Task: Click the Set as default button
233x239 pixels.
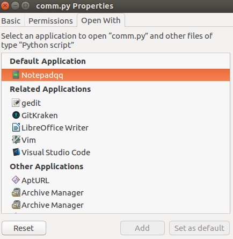Action: click(199, 228)
